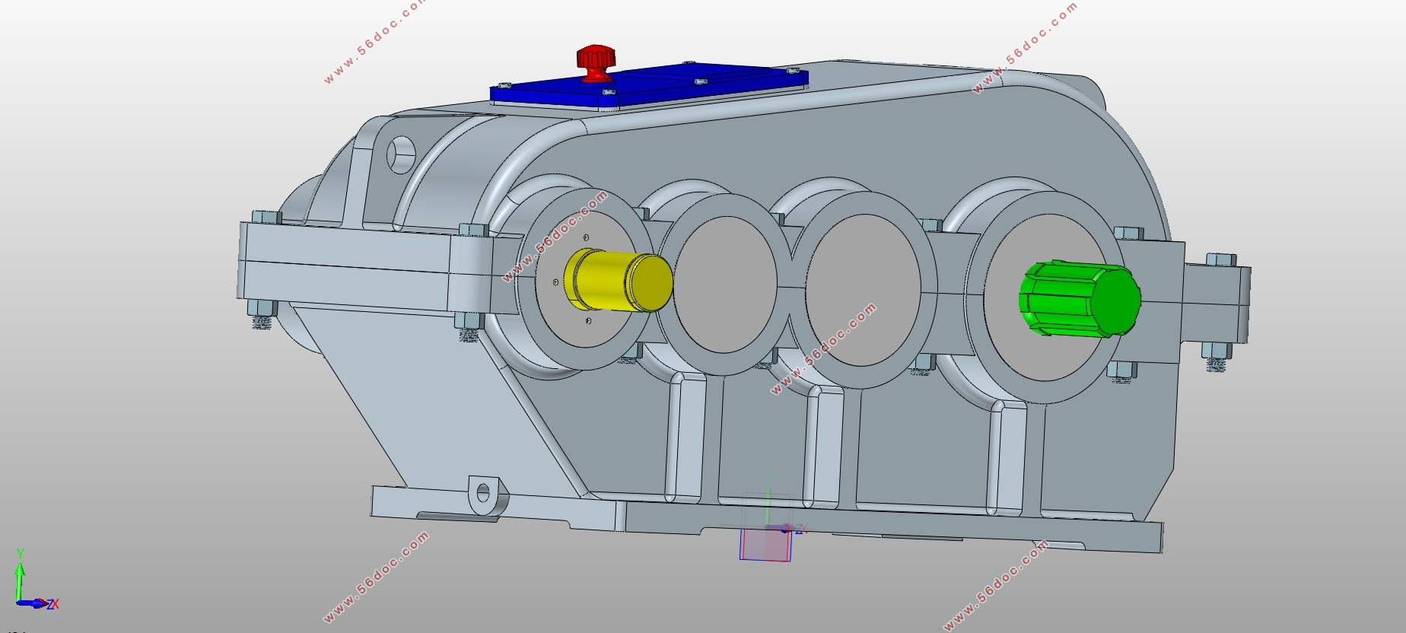Image resolution: width=1406 pixels, height=633 pixels.
Task: Click the yellow input shaft
Action: [619, 280]
